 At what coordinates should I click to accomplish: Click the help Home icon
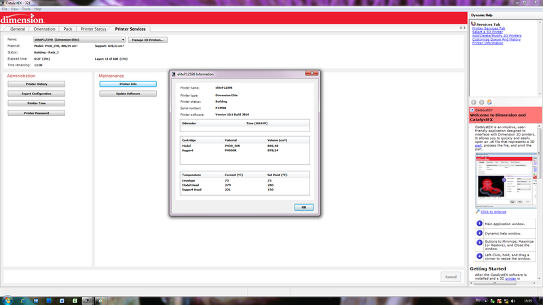click(x=489, y=102)
